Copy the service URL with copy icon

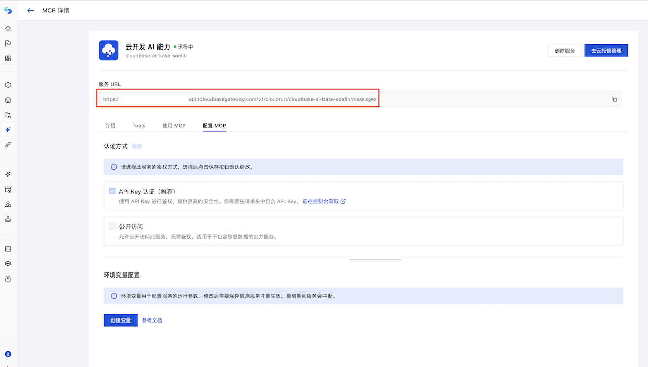614,99
